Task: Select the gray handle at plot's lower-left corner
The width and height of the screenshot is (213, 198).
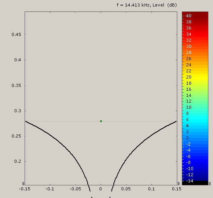Action: tap(23, 183)
